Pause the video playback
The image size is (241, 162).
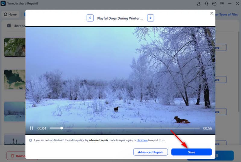pyautogui.click(x=31, y=128)
